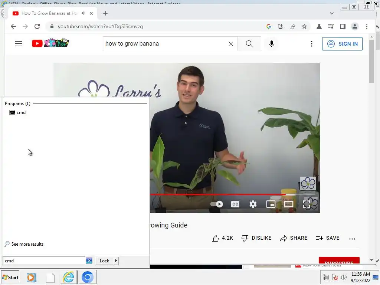Click the Google icon in address bar
Viewport: 380px width, 285px height.
269,26
